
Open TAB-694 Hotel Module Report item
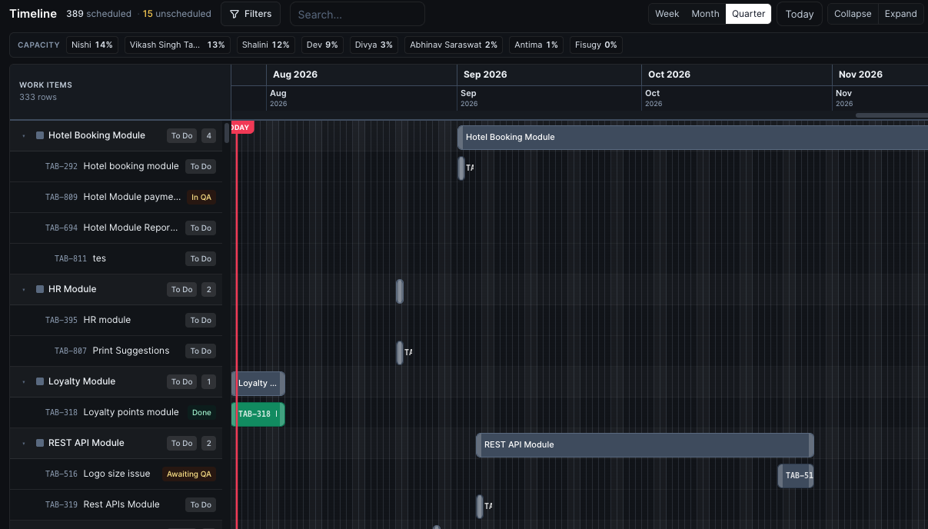coord(116,228)
